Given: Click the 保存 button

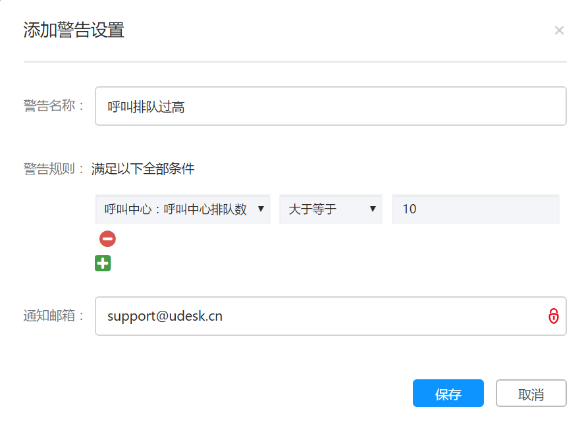Looking at the screenshot, I should 448,393.
